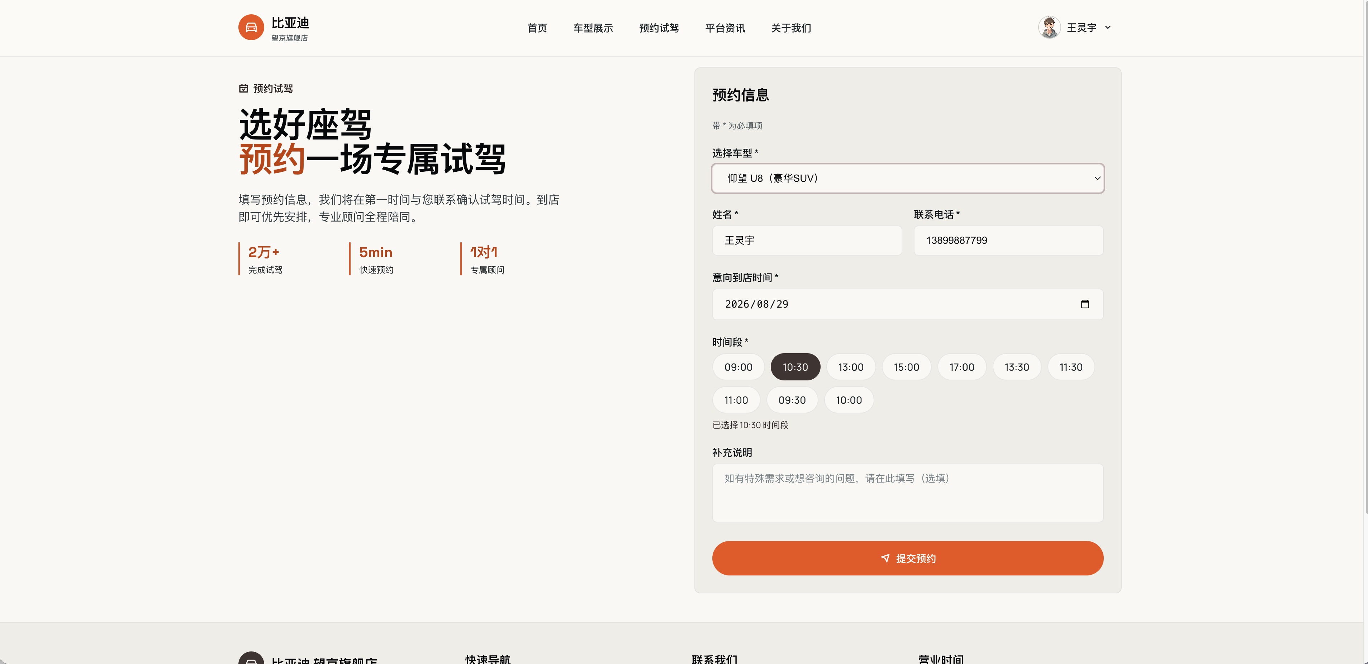Click the BYD car logo icon
1368x664 pixels.
(251, 27)
